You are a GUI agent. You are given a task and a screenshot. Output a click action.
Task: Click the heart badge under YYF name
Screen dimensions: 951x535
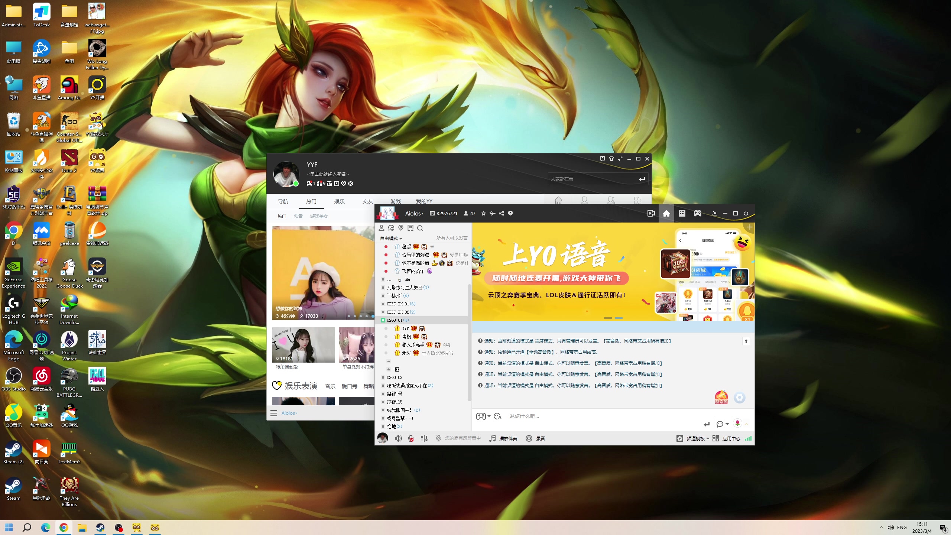tap(344, 184)
